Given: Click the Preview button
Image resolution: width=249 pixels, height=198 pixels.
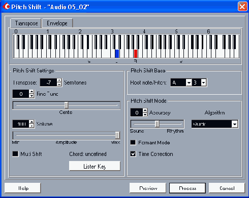Looking at the screenshot, I should click(x=148, y=188).
